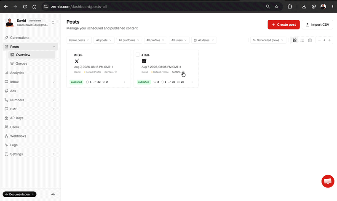Image resolution: width=337 pixels, height=201 pixels.
Task: Select the Overview item under Posts
Action: (32, 55)
